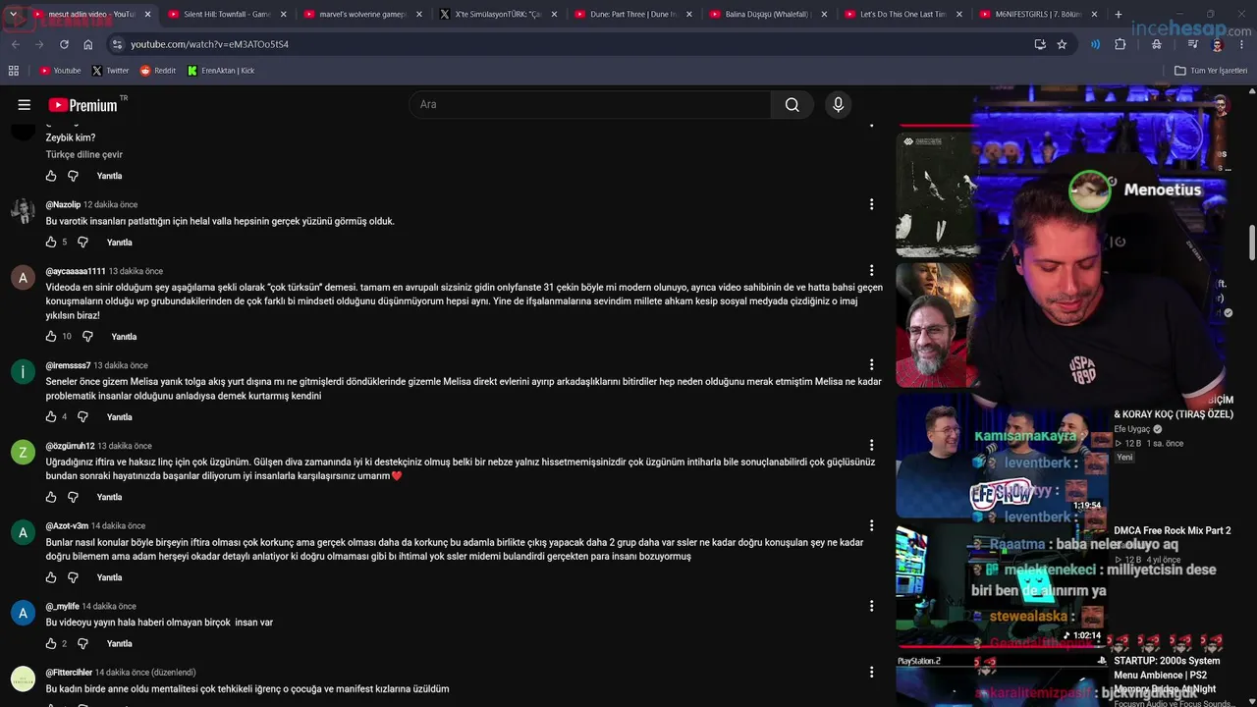Open 'DMCA Free Rock Mix Part 2' video
This screenshot has width=1257, height=707.
[x=1172, y=531]
